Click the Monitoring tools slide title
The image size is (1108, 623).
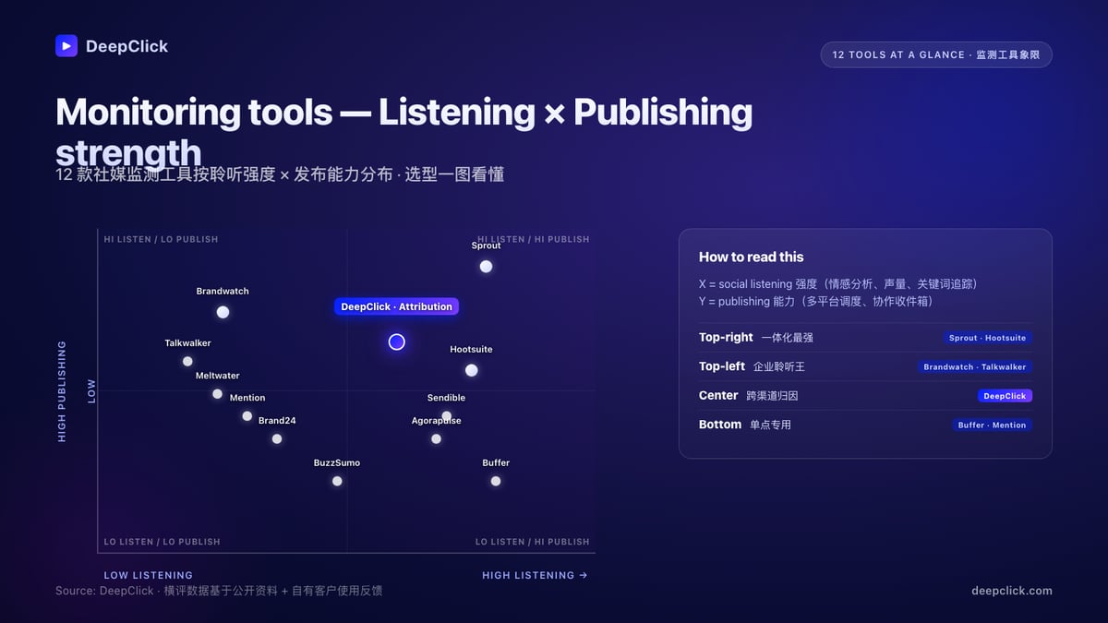point(403,132)
